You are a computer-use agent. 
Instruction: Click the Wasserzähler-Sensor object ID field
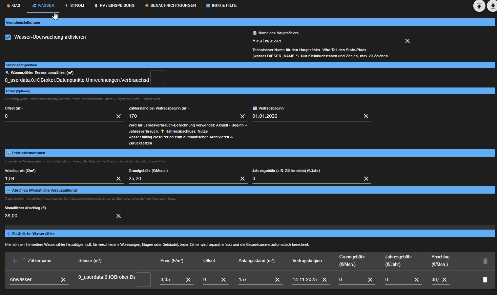point(77,80)
